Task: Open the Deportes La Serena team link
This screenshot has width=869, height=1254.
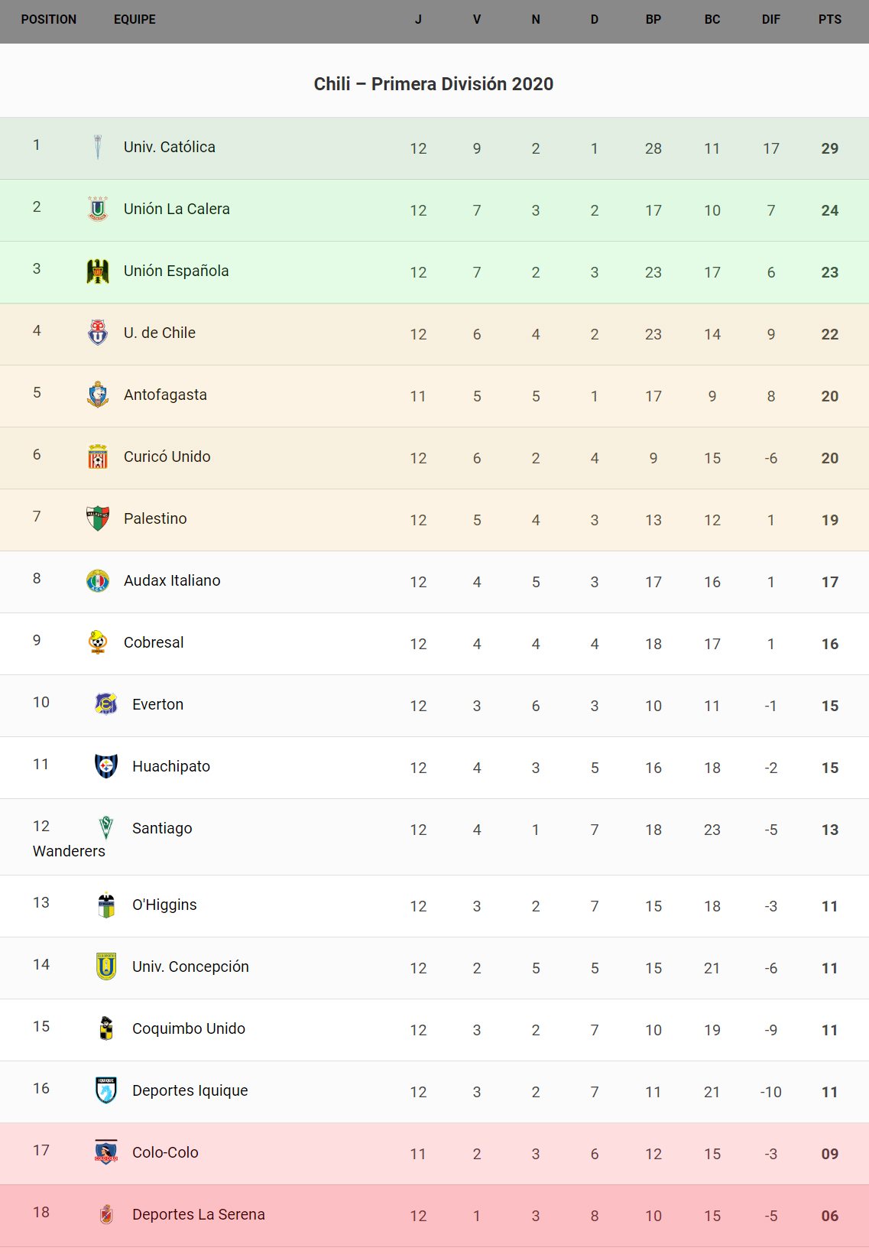Action: [198, 1214]
